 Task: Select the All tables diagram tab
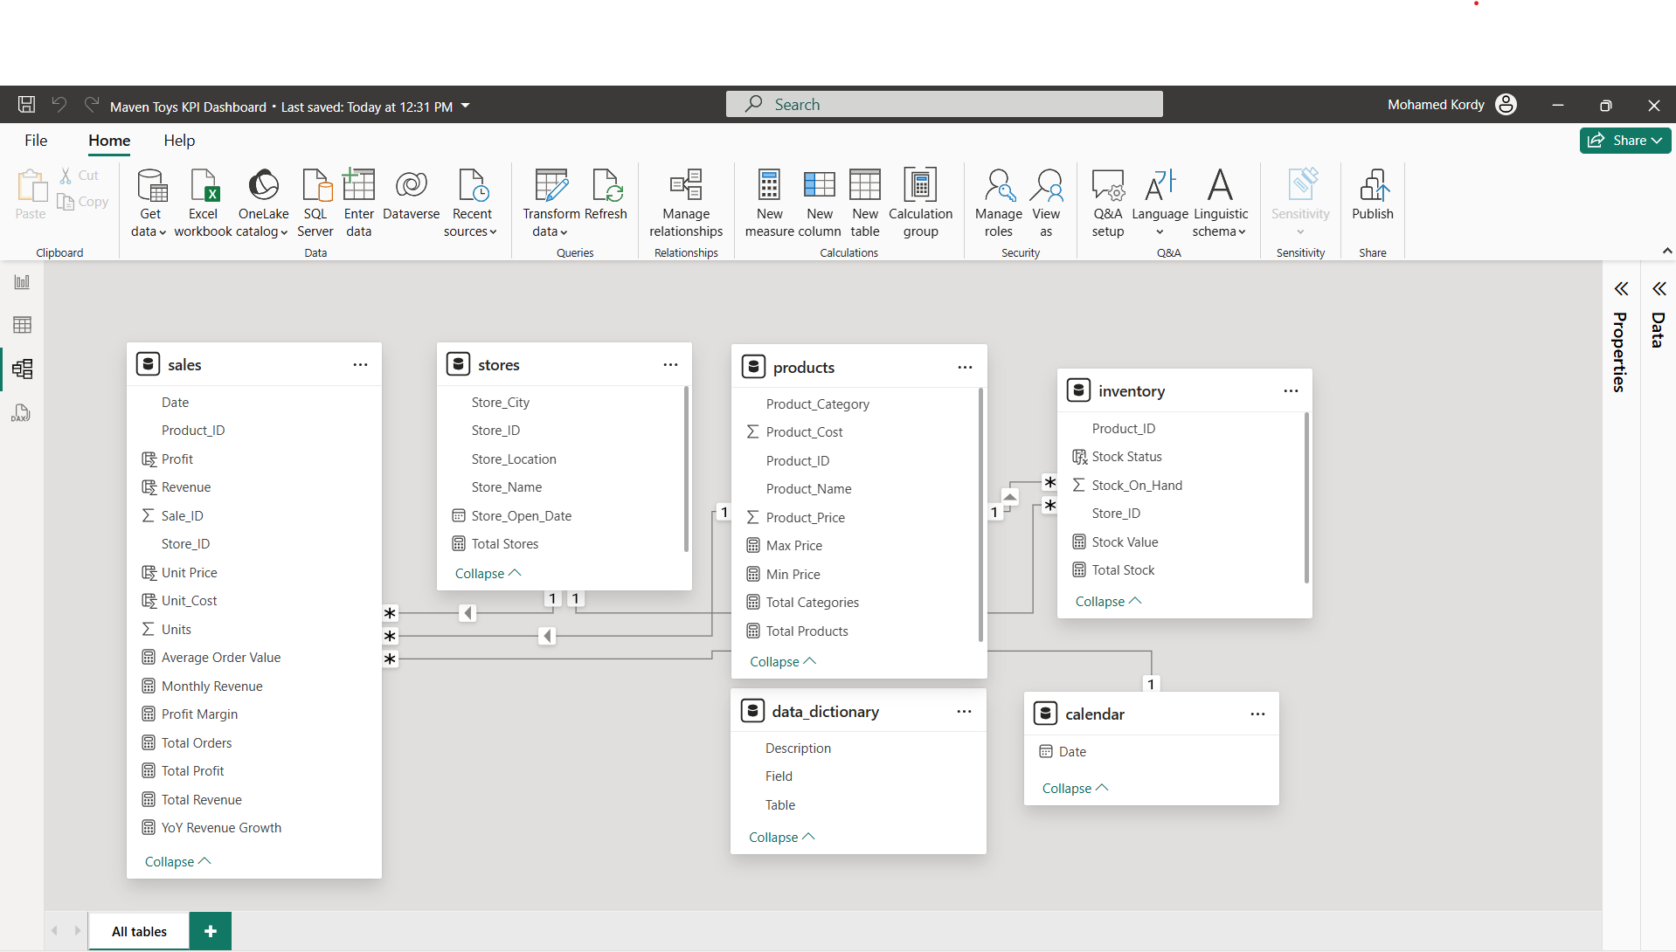(x=139, y=931)
